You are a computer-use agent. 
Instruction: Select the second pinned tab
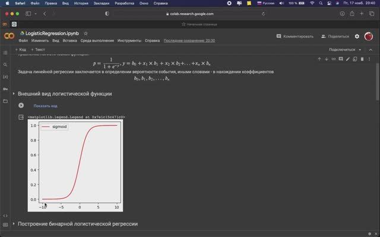pos(14,24)
